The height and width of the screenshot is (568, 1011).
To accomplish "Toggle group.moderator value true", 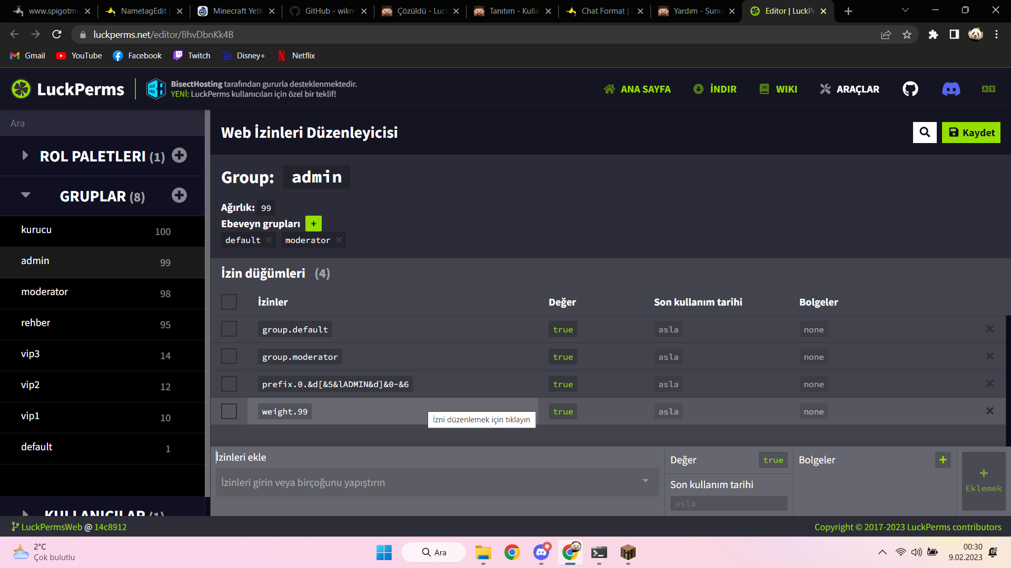I will 563,357.
